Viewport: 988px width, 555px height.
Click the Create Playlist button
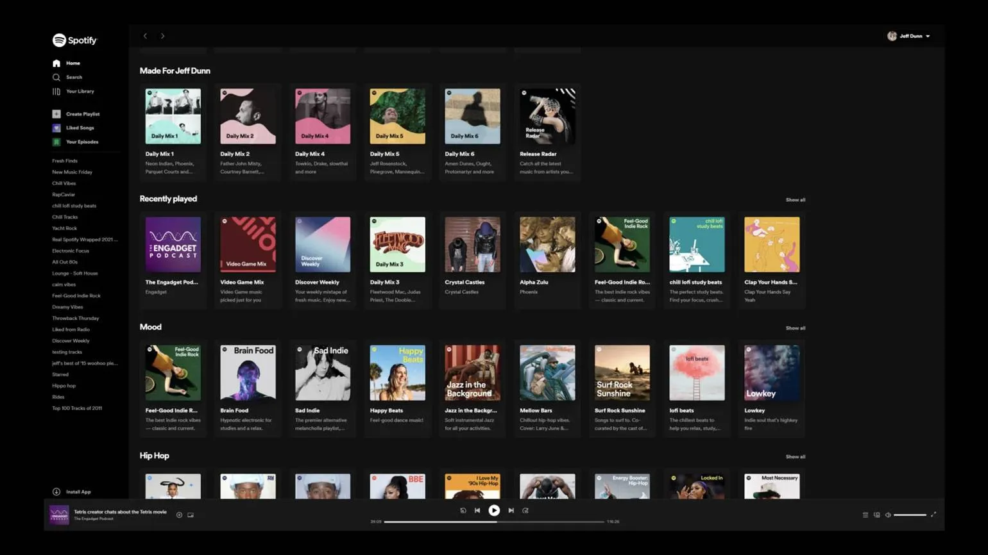pyautogui.click(x=82, y=114)
